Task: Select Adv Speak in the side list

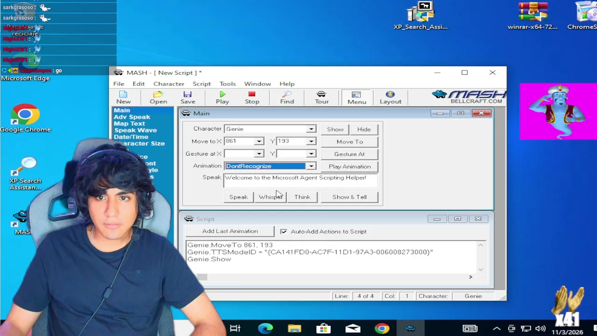Action: [132, 117]
